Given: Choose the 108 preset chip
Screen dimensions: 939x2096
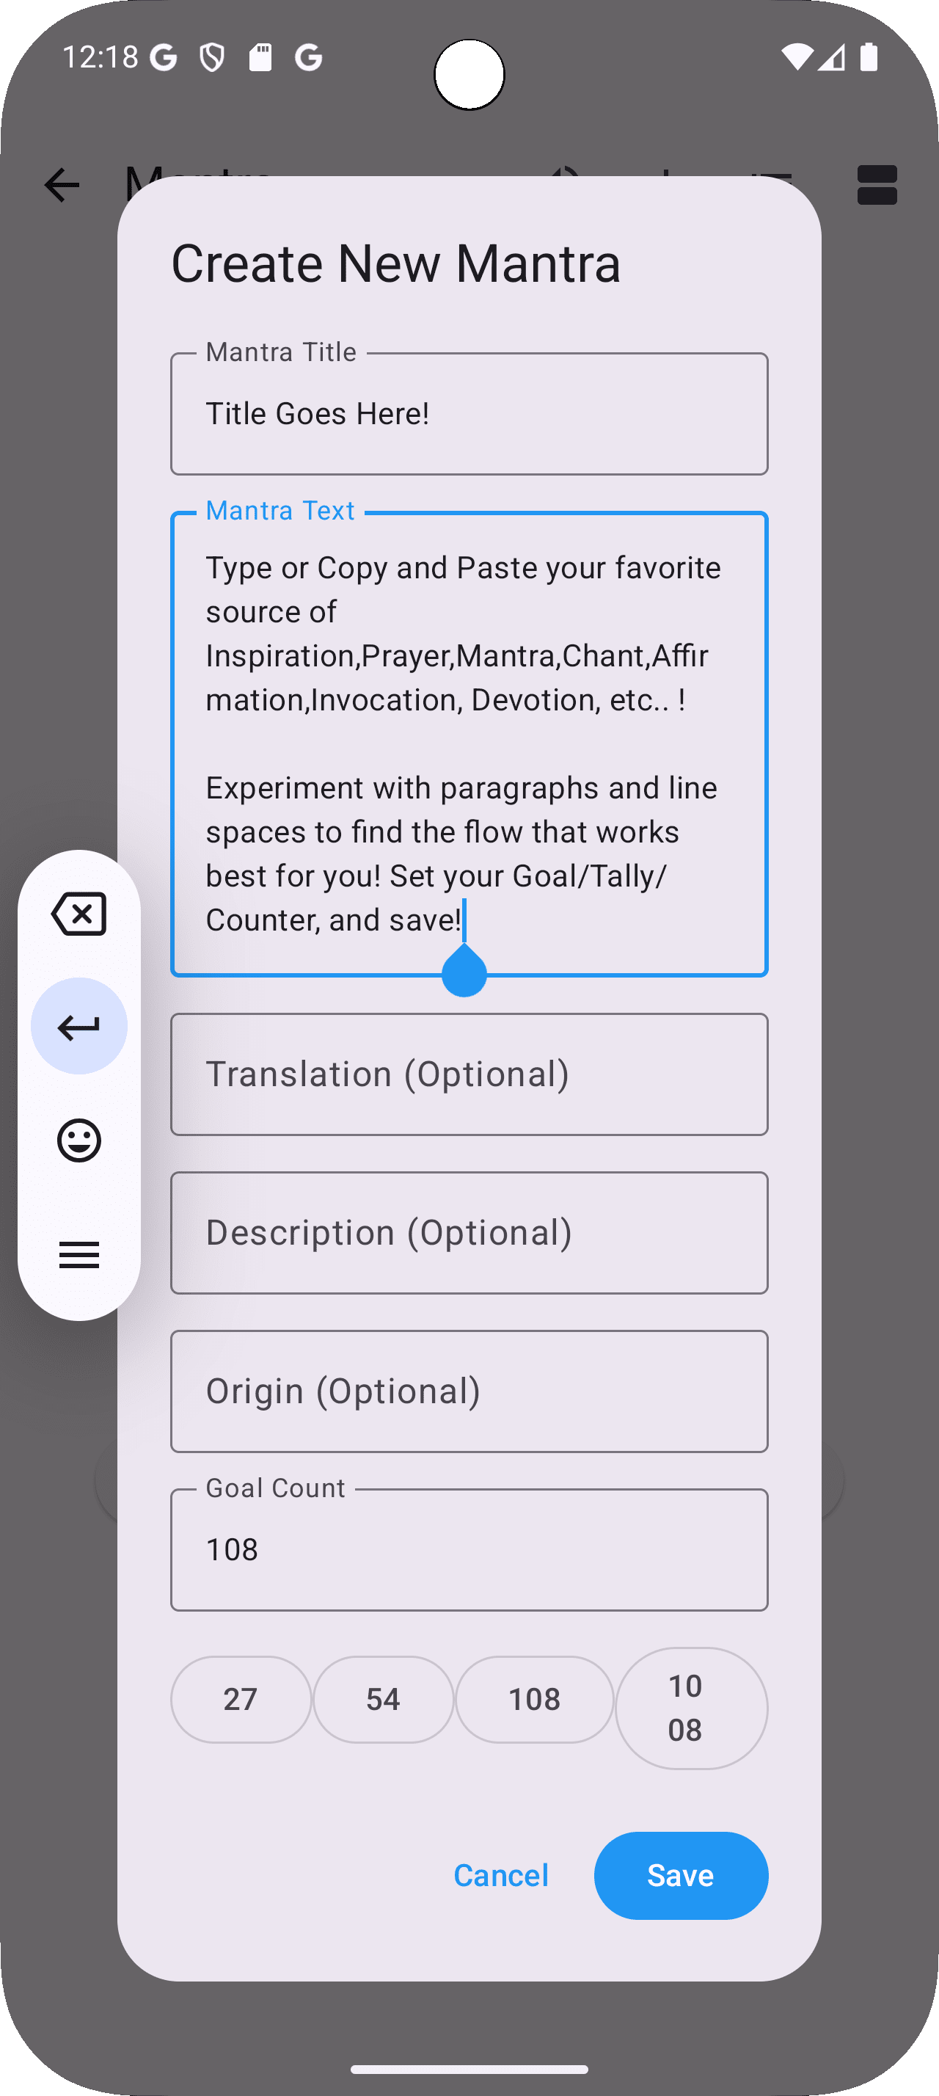Looking at the screenshot, I should [x=534, y=1699].
